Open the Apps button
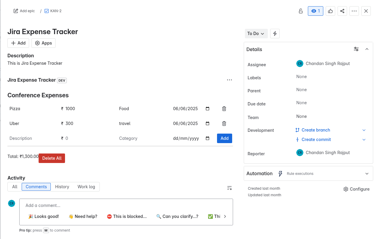The height and width of the screenshot is (239, 380). click(x=43, y=43)
